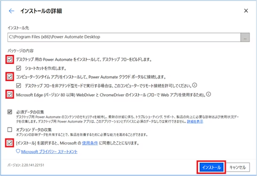Uncheck the ショートカットを作成します checkbox
Viewport: 257px width, 176px height.
[x=18, y=68]
